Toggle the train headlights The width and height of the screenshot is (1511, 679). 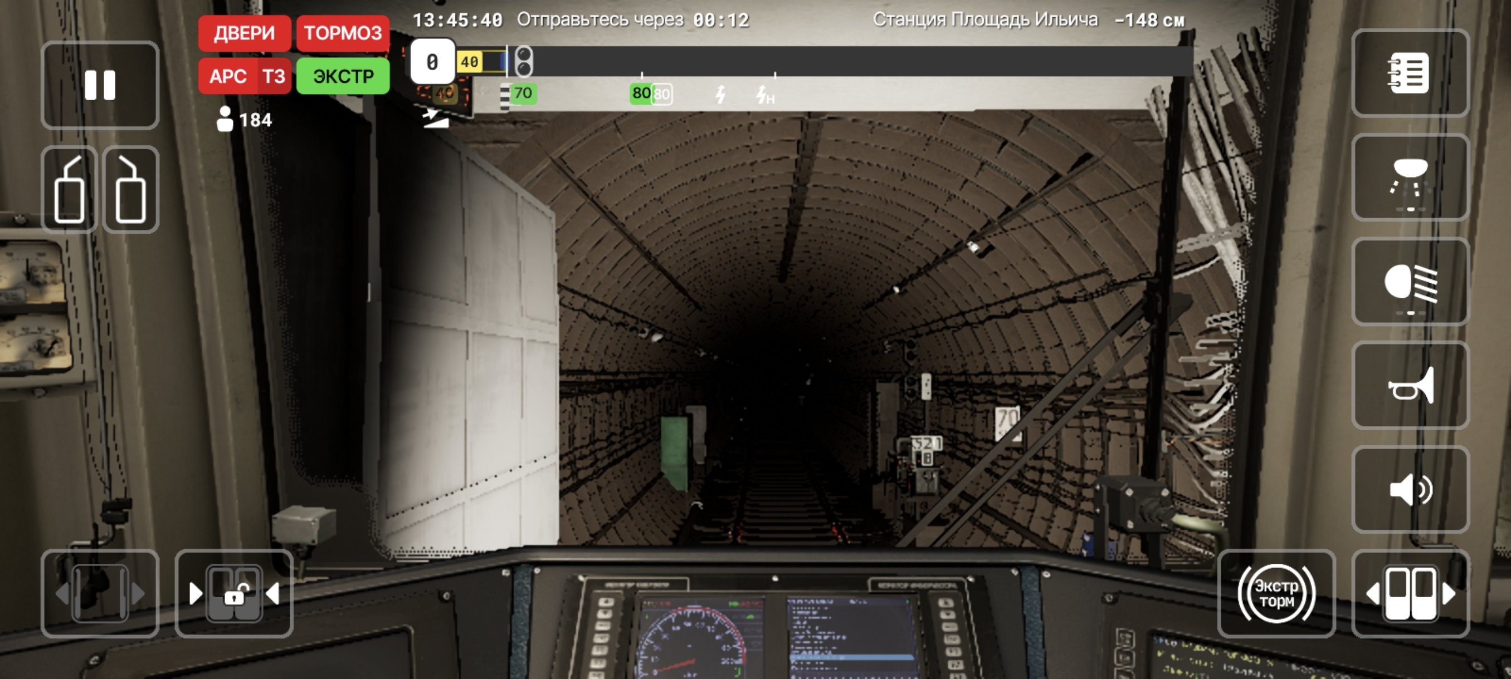coord(1410,282)
